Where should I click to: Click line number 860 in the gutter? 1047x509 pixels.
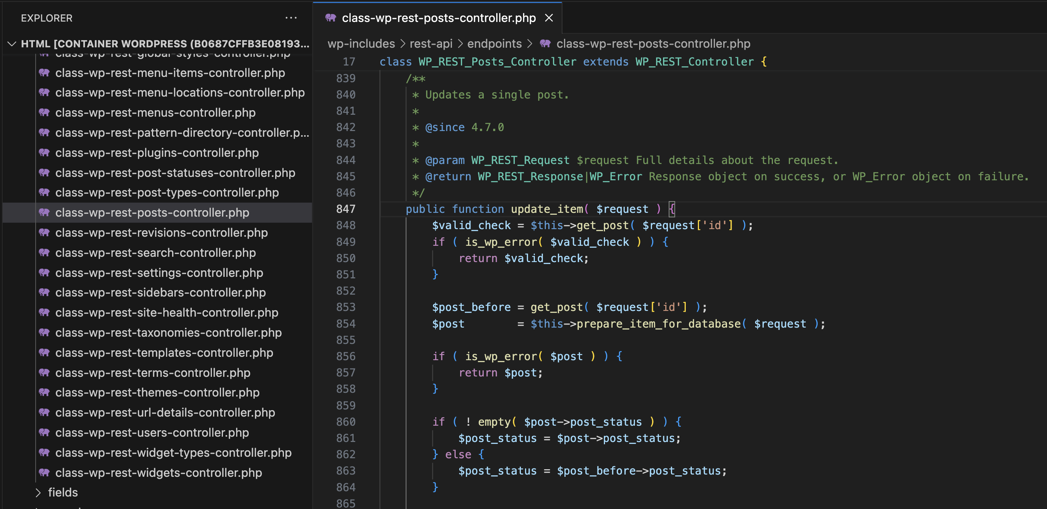pos(345,422)
